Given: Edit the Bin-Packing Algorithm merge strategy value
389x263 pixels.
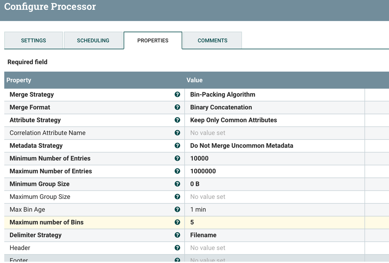Looking at the screenshot, I should point(223,95).
